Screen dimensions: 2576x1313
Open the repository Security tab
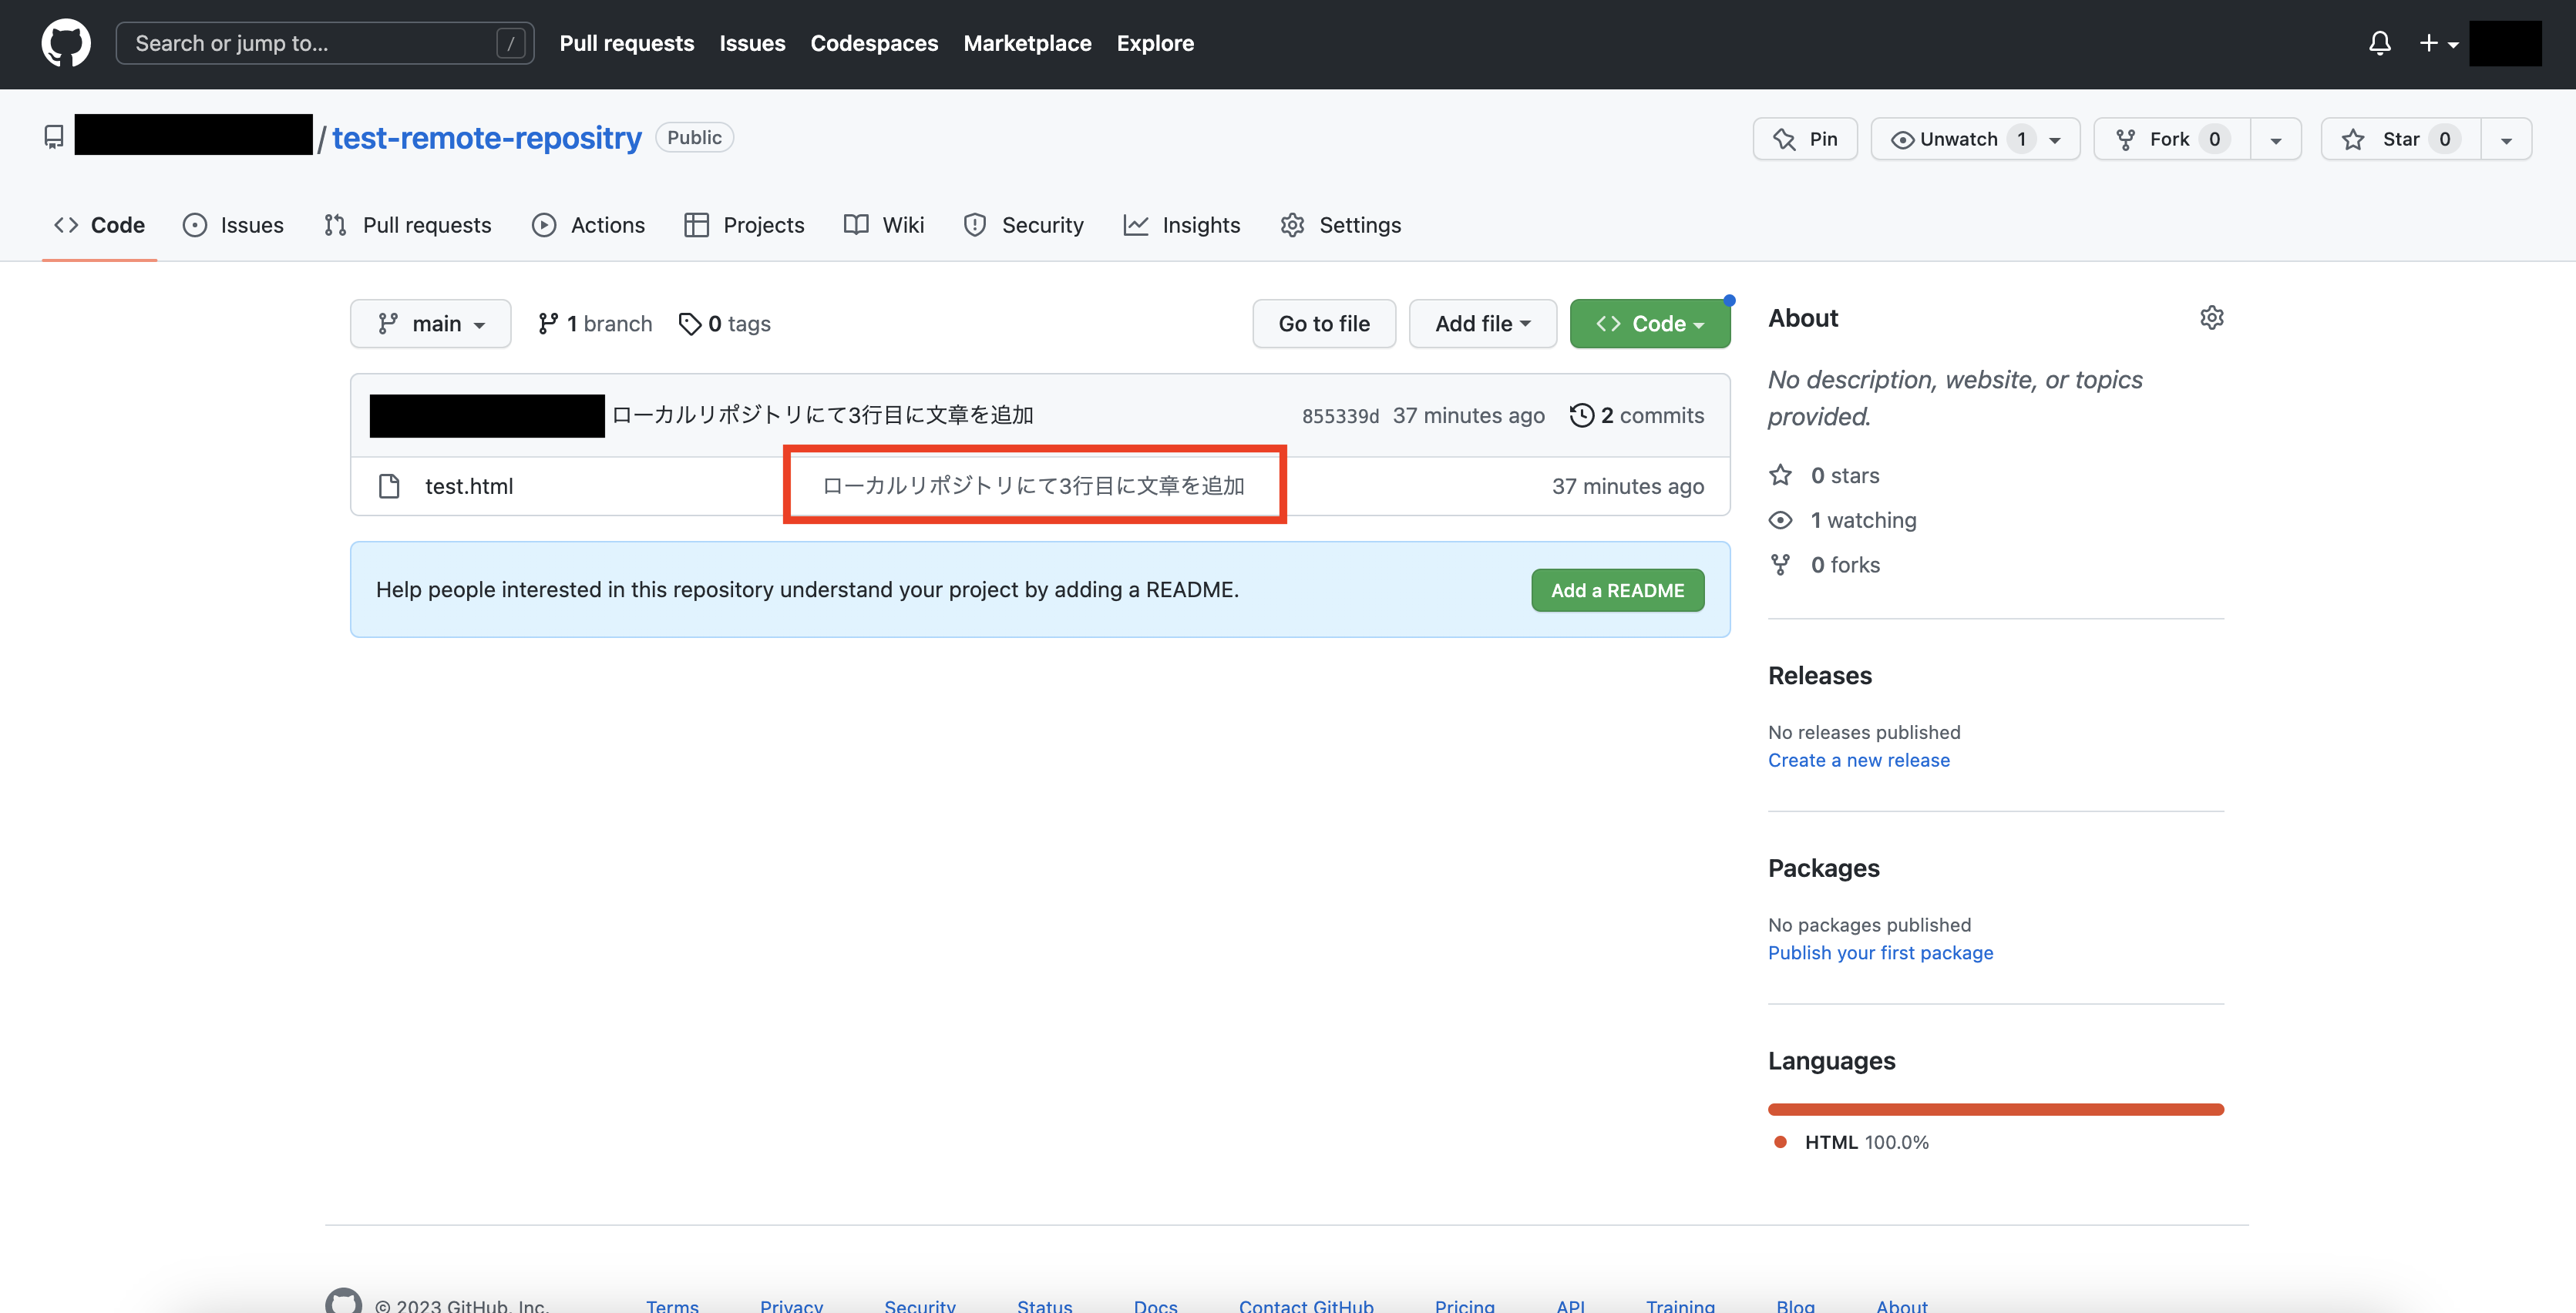1024,225
